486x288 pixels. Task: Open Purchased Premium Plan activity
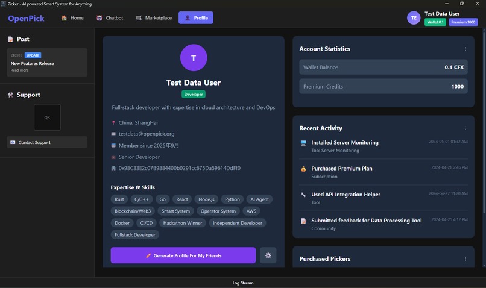pyautogui.click(x=383, y=172)
